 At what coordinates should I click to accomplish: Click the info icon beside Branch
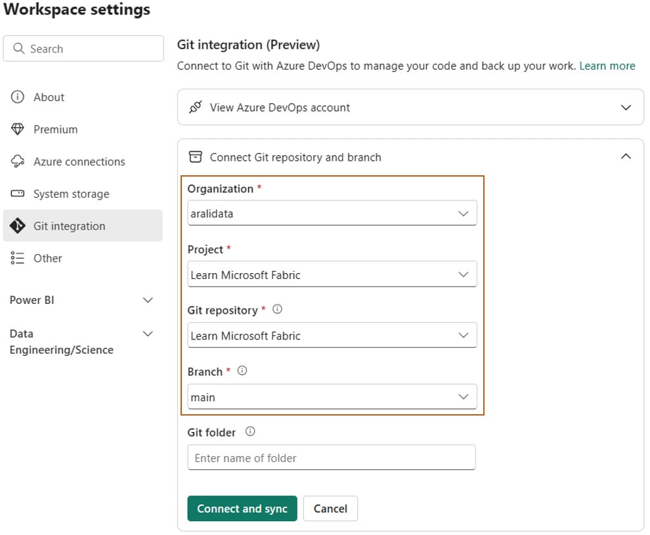[x=242, y=370]
